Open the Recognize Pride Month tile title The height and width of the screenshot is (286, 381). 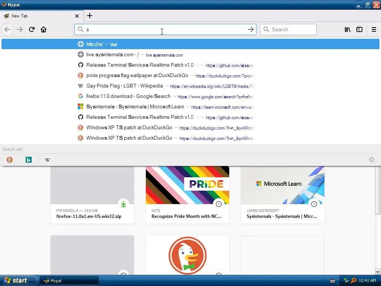tap(186, 216)
